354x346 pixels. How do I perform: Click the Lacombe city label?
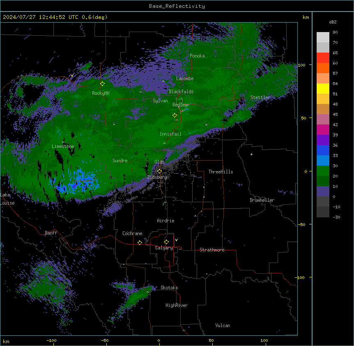coord(185,78)
